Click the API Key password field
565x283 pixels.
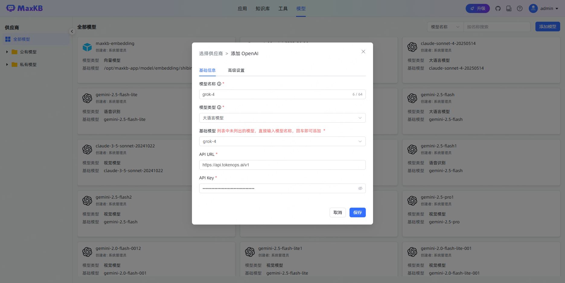282,188
